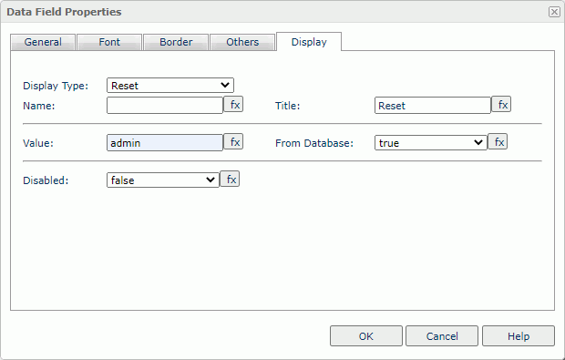Click the Data Field Properties title text
565x360 pixels.
64,12
